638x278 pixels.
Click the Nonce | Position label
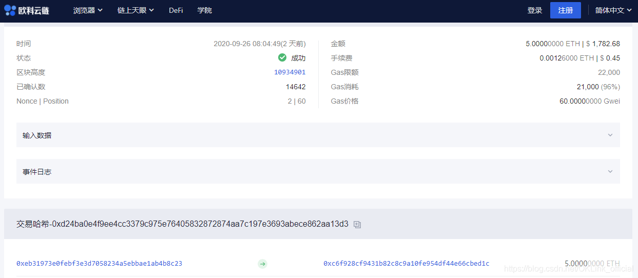(x=43, y=101)
